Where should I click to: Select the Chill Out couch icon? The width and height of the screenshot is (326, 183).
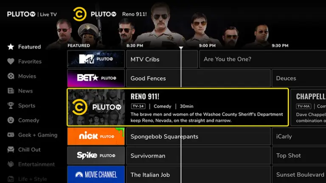11,150
